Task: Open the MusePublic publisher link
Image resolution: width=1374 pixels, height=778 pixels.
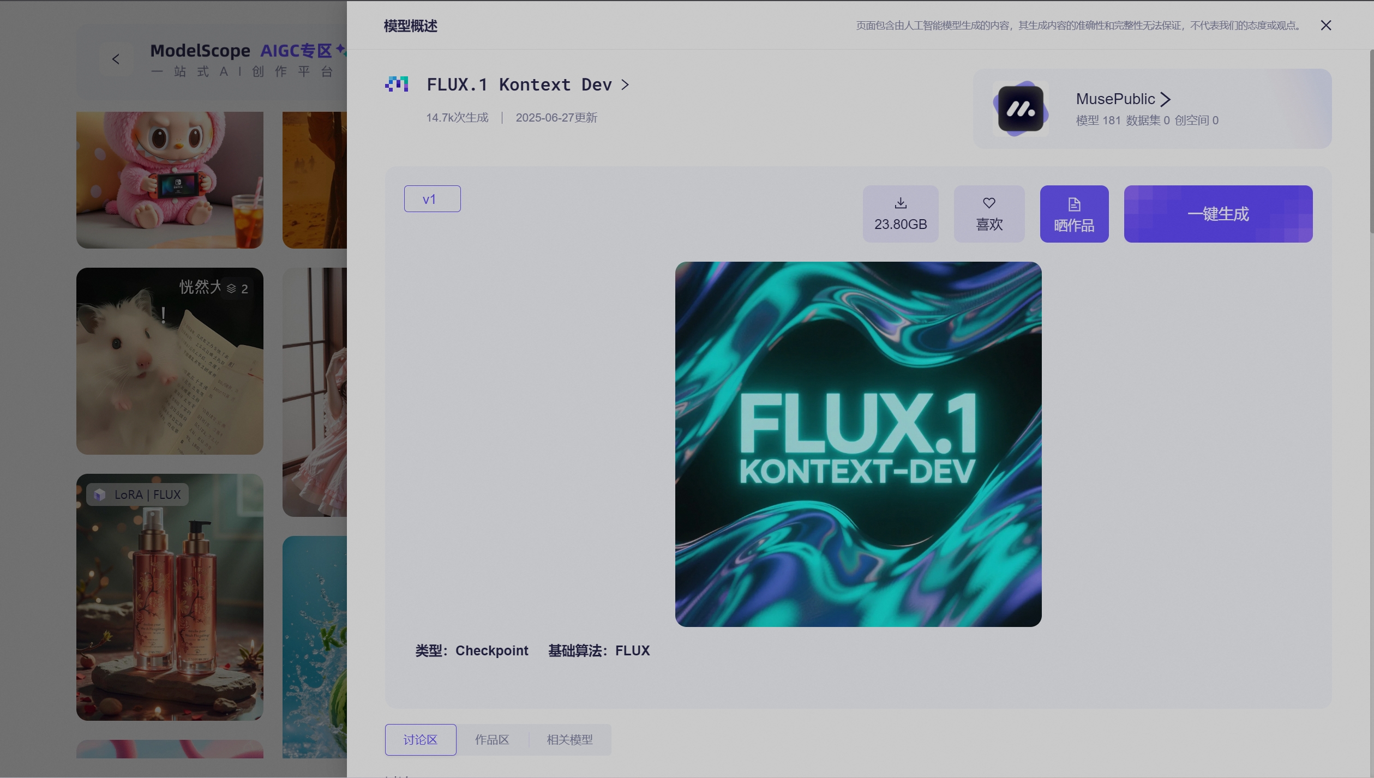Action: pyautogui.click(x=1115, y=99)
